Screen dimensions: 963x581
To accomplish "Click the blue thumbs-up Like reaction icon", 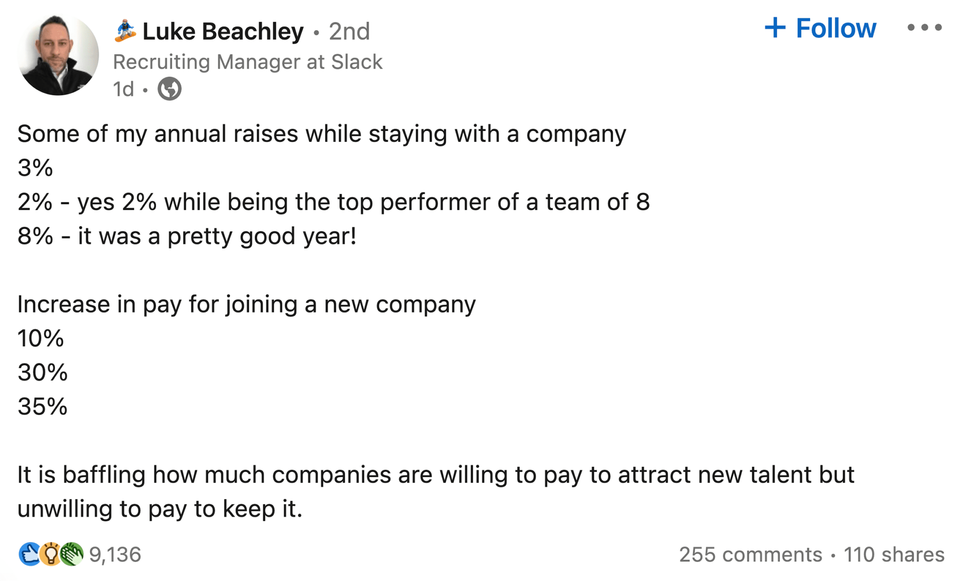I will point(29,554).
